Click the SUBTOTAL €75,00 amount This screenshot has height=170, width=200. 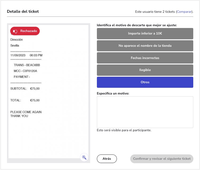point(35,88)
